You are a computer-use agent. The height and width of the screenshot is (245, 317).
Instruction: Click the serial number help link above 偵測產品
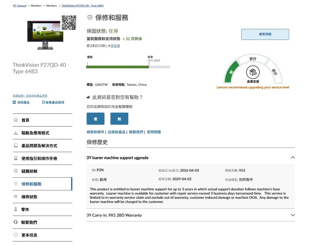30,95
